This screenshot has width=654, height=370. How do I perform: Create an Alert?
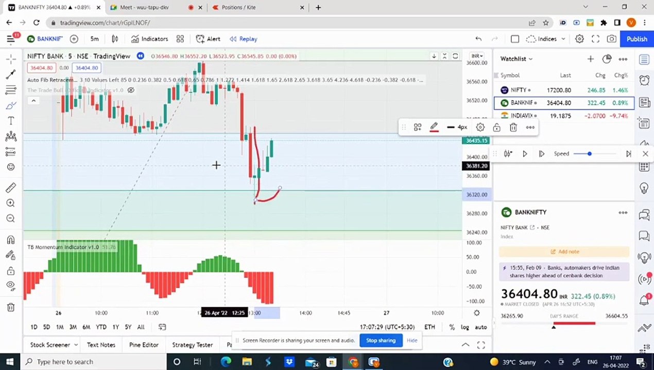pos(208,39)
